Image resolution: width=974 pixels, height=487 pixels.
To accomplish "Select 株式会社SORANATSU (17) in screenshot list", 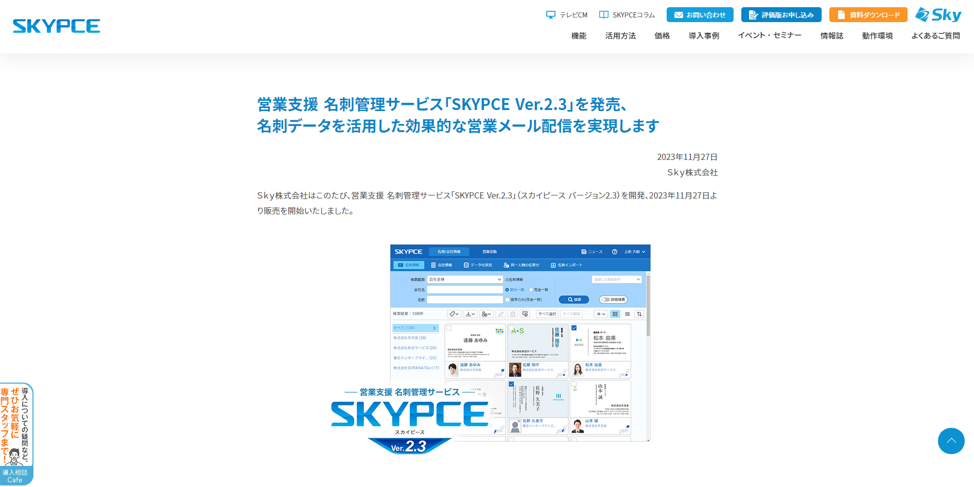I will click(416, 368).
